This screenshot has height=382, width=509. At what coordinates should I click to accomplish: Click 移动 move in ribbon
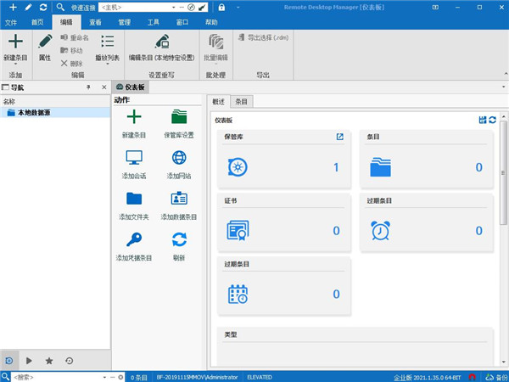tap(71, 50)
